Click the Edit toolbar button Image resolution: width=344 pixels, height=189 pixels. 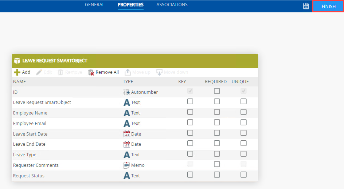click(44, 72)
